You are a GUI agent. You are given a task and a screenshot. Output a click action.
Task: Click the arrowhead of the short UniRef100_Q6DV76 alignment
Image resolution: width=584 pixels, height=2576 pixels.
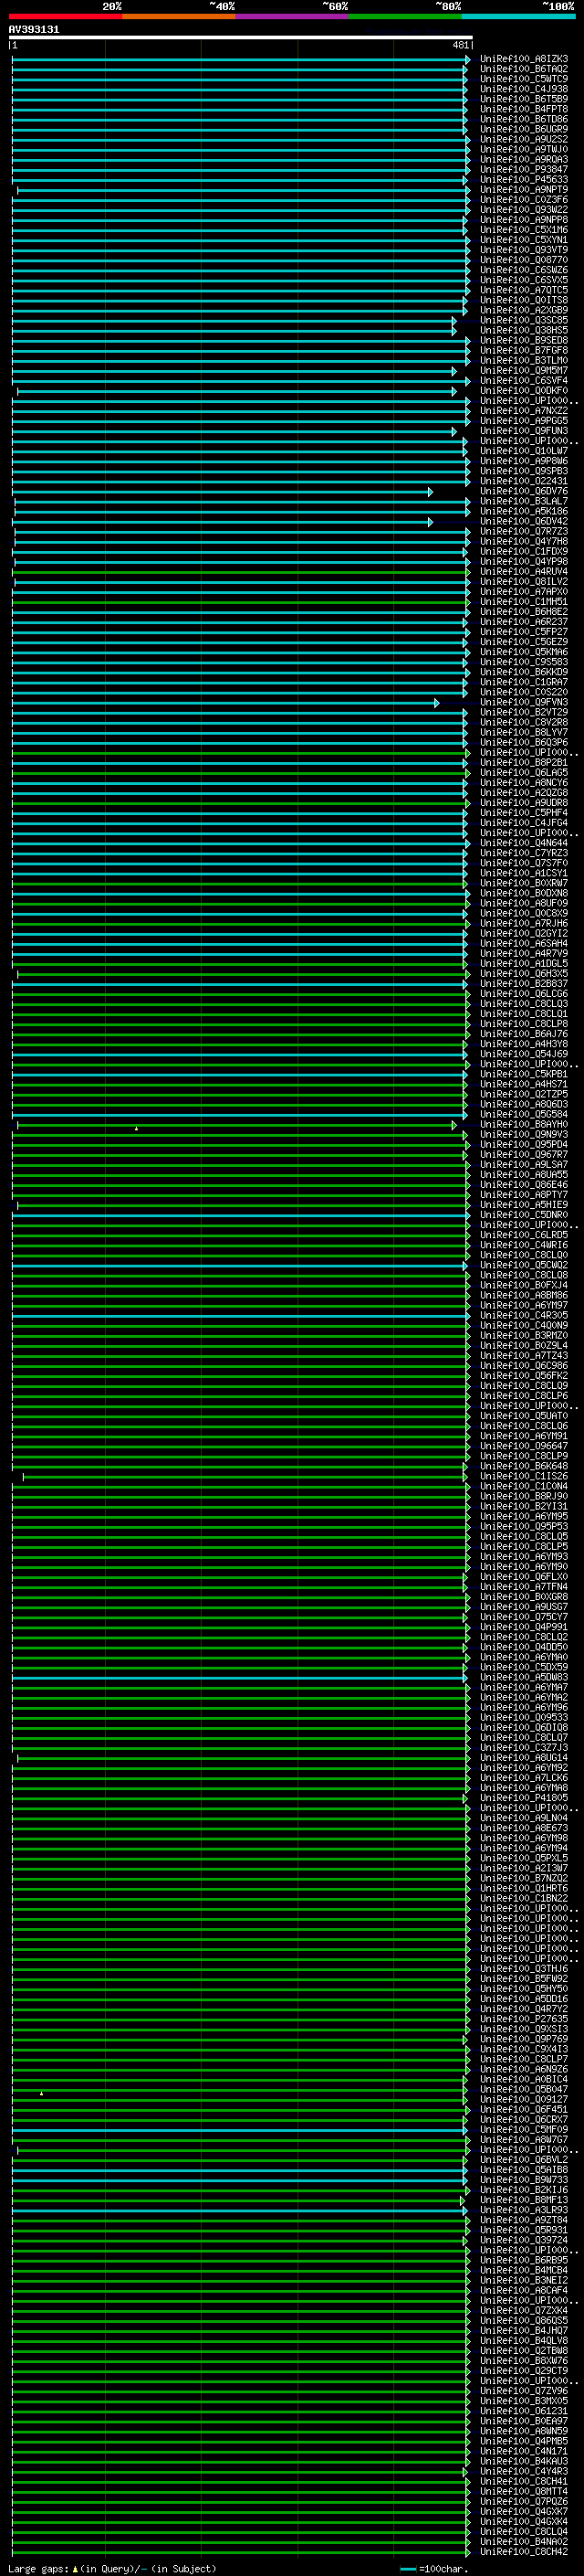pos(431,492)
